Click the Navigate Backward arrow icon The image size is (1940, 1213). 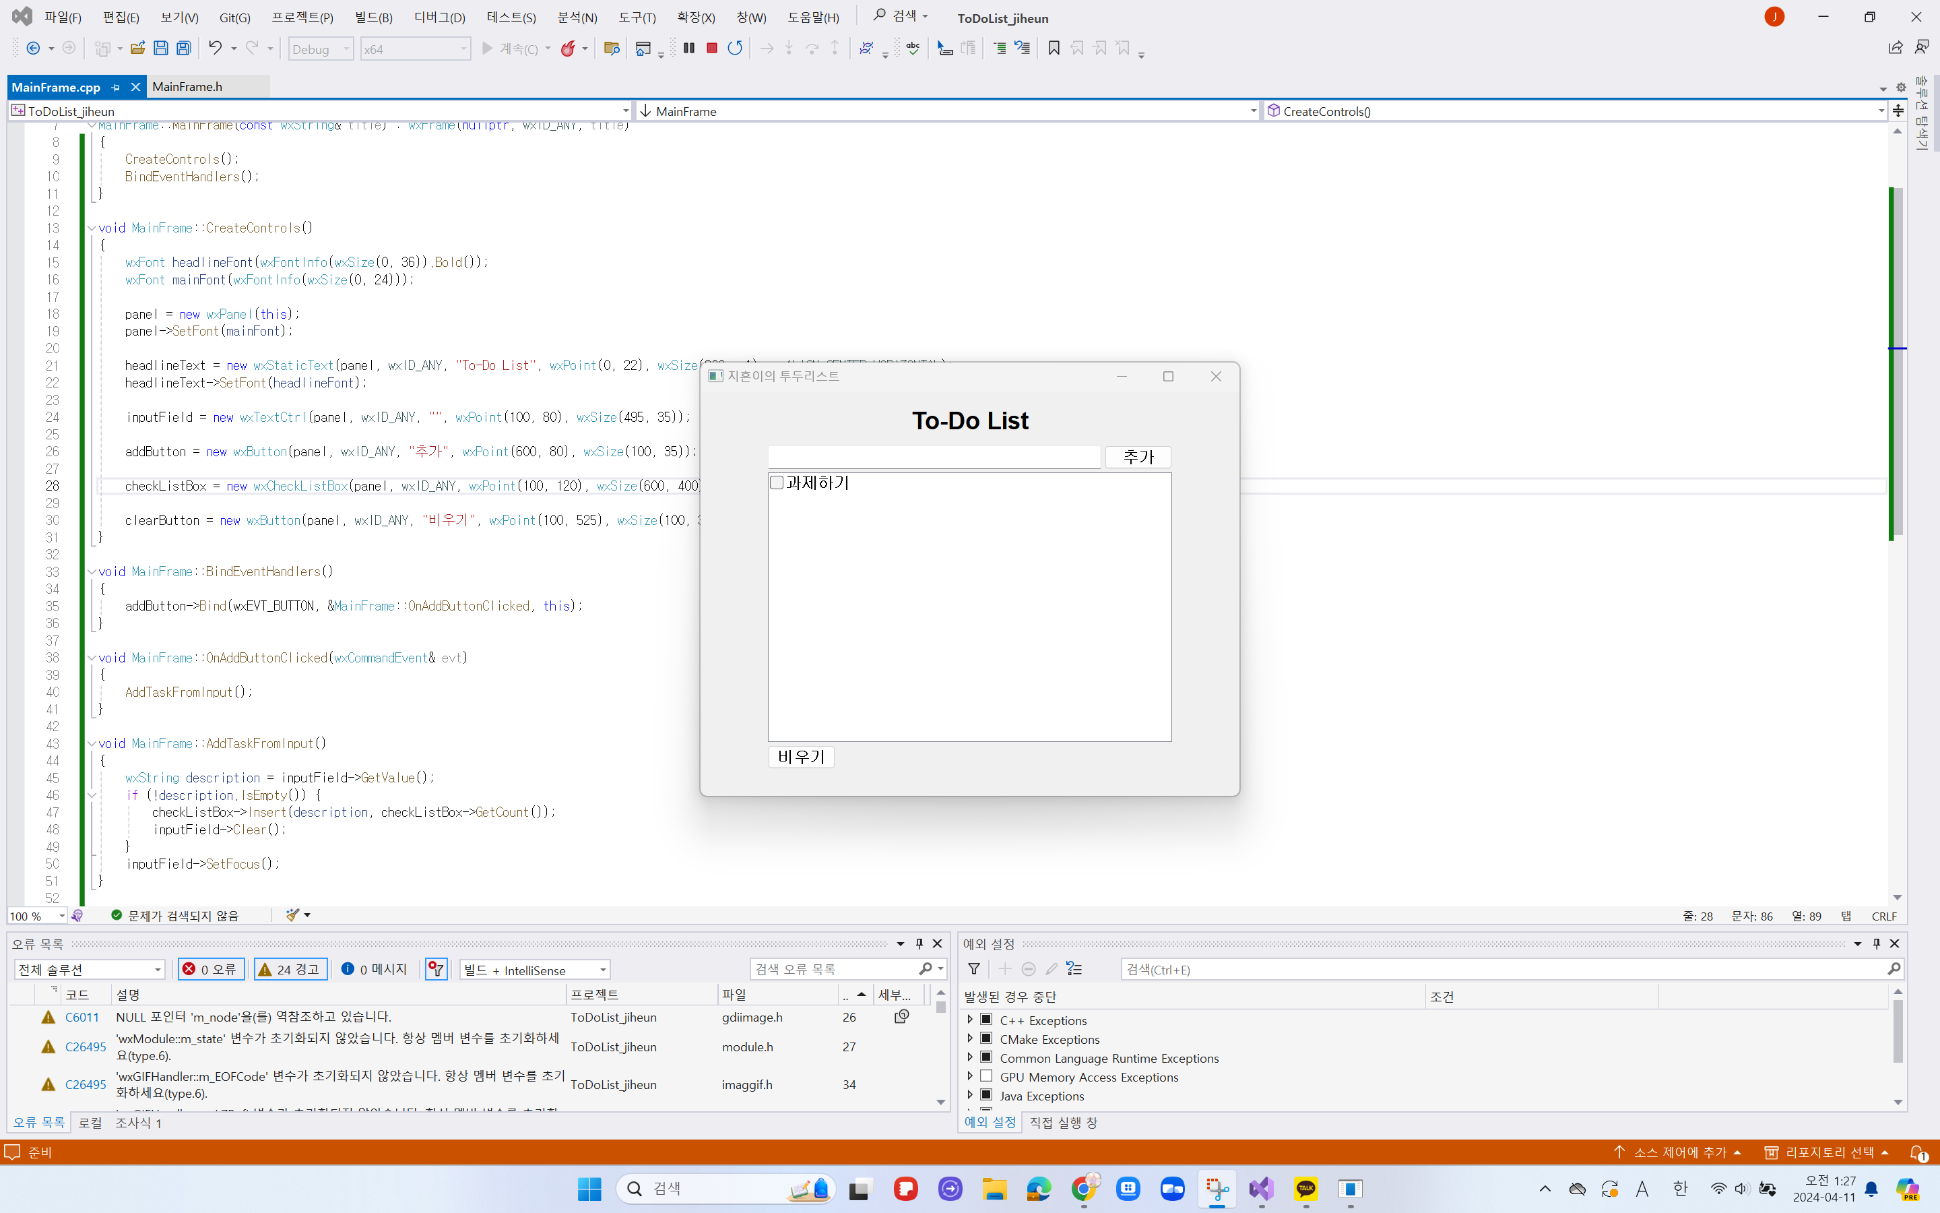[x=34, y=48]
